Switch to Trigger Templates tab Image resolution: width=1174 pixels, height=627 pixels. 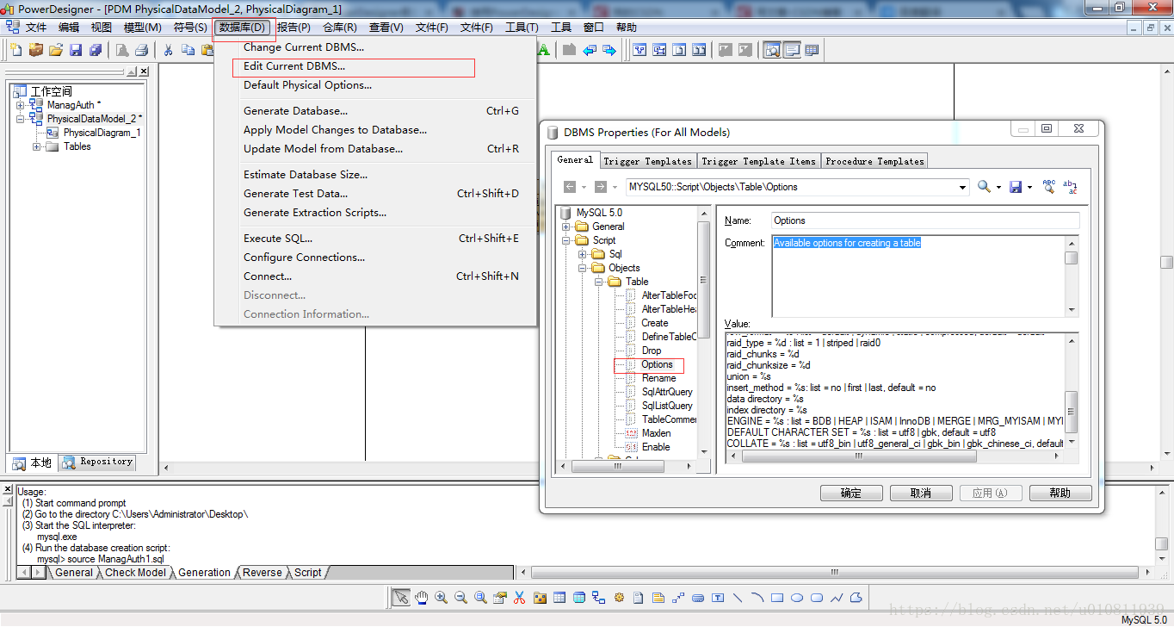[x=647, y=161]
